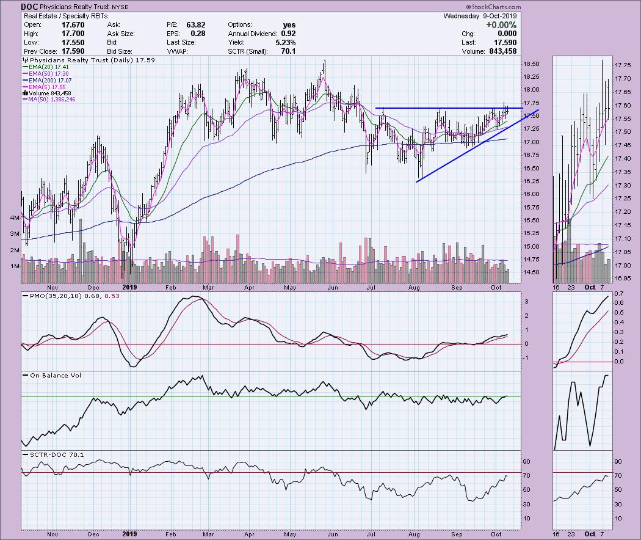
Task: Click the Real Estate / Specialty REITs label
Action: click(x=66, y=16)
